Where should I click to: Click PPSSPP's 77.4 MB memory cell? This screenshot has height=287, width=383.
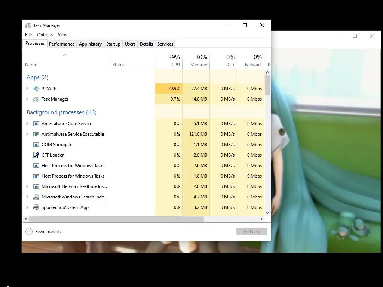(196, 88)
